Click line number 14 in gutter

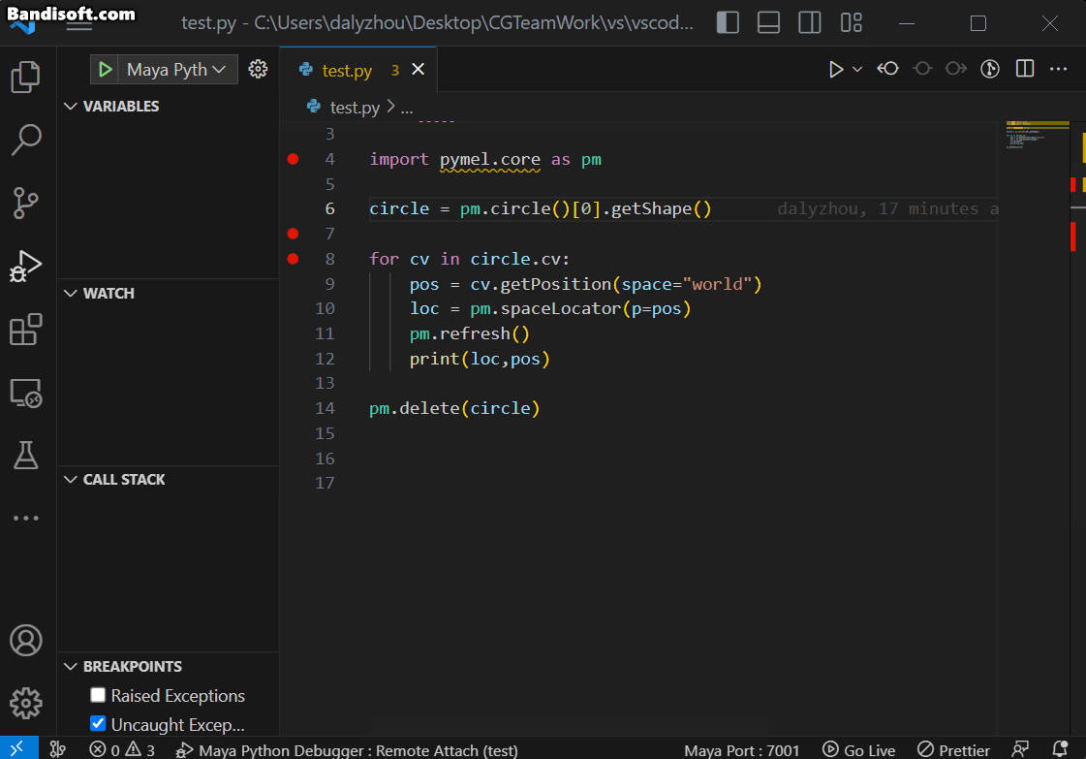325,408
